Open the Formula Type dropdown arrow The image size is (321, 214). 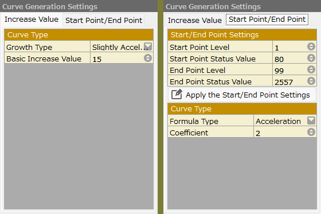pyautogui.click(x=311, y=120)
